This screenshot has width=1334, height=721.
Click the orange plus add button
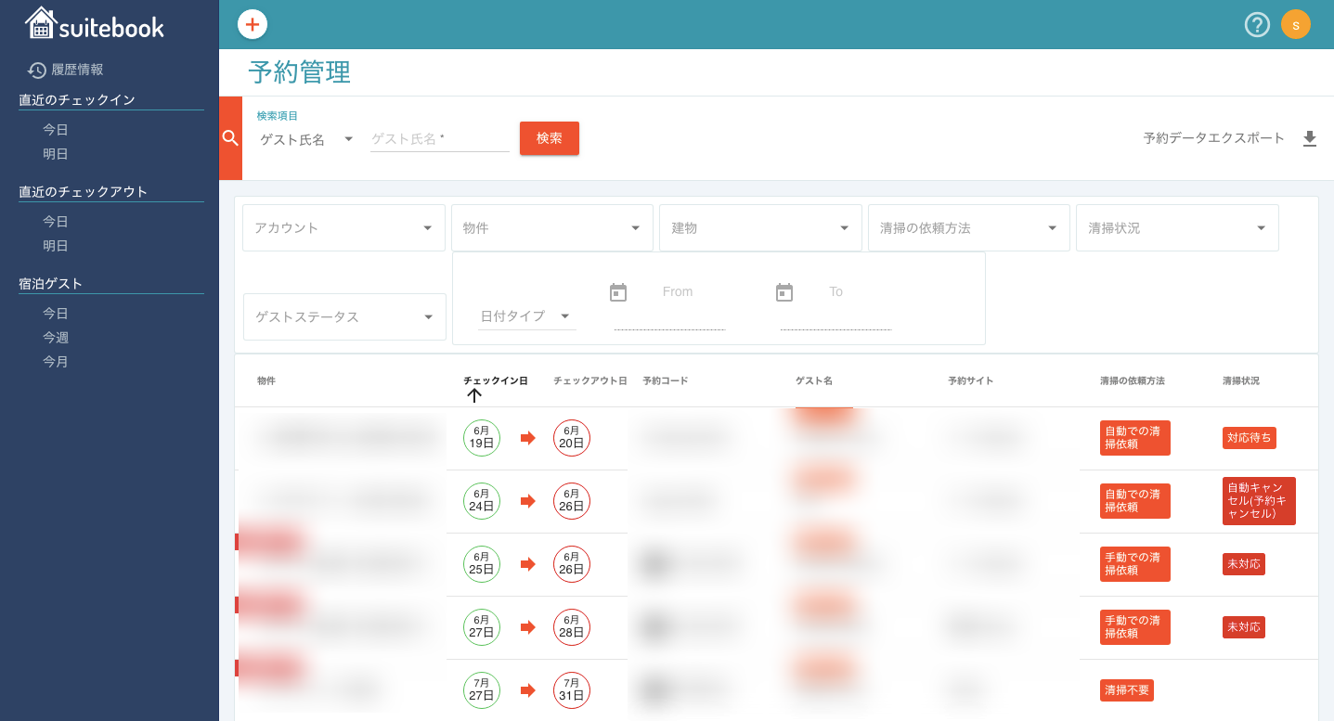253,24
